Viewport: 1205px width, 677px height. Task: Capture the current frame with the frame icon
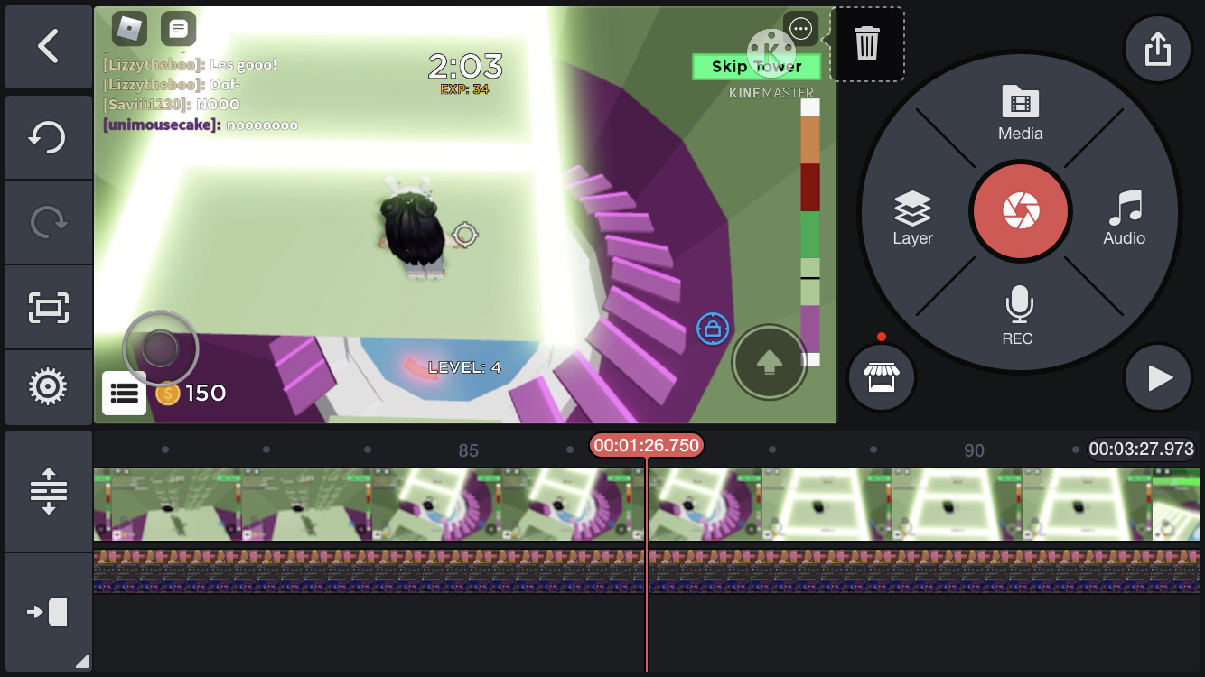click(48, 308)
